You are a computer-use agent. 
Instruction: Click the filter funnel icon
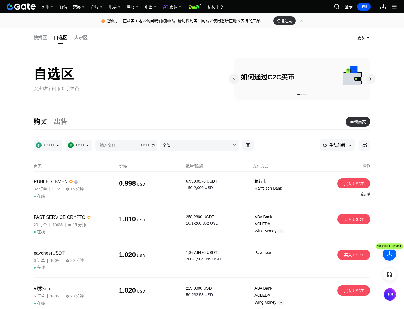click(x=248, y=145)
